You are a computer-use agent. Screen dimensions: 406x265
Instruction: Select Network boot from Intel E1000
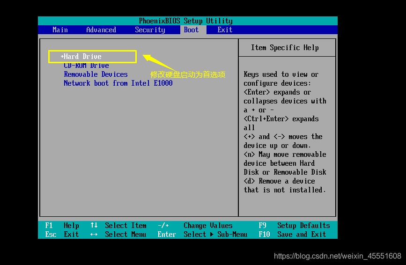pos(118,83)
